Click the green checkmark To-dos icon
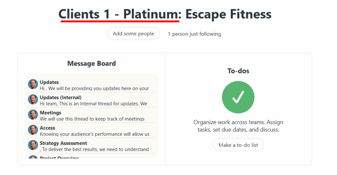337x175 pixels. click(x=238, y=97)
